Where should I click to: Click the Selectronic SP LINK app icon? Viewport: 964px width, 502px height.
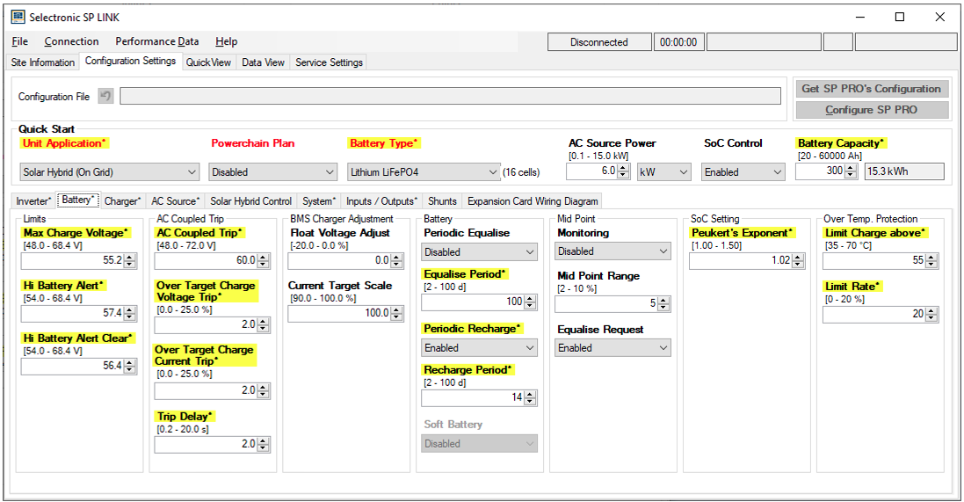(x=18, y=18)
